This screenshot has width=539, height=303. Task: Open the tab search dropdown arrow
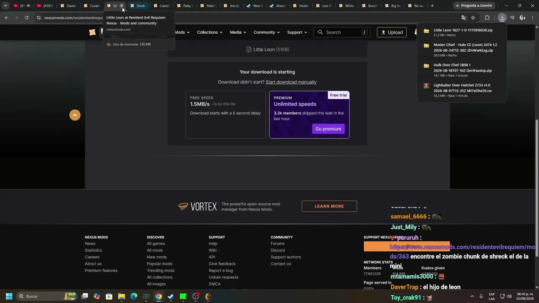coord(5,6)
